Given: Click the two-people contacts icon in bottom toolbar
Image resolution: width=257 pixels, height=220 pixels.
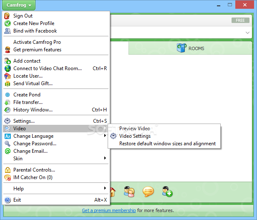Looking at the screenshot, I should click(129, 192).
